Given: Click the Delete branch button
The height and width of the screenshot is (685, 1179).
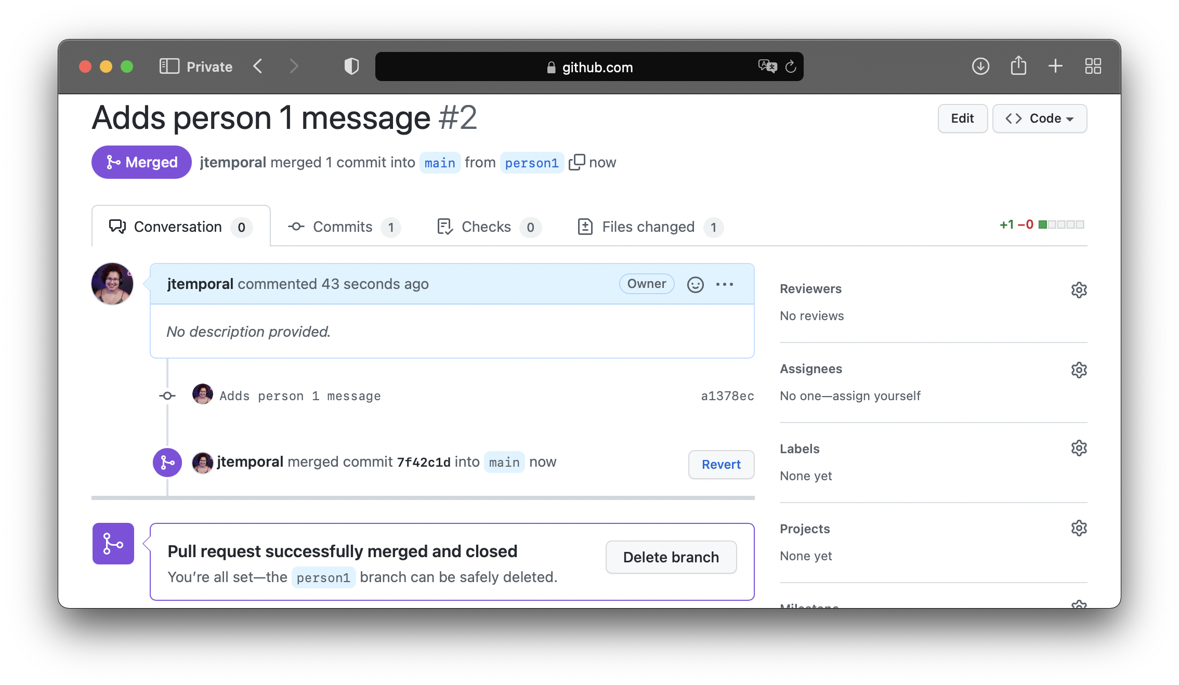Looking at the screenshot, I should (x=670, y=556).
